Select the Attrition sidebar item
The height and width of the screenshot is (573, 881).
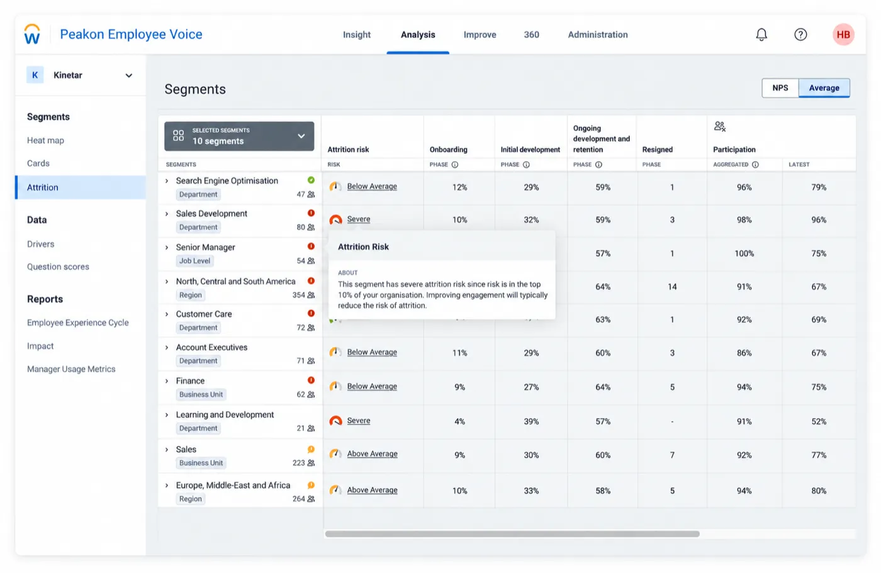tap(81, 187)
